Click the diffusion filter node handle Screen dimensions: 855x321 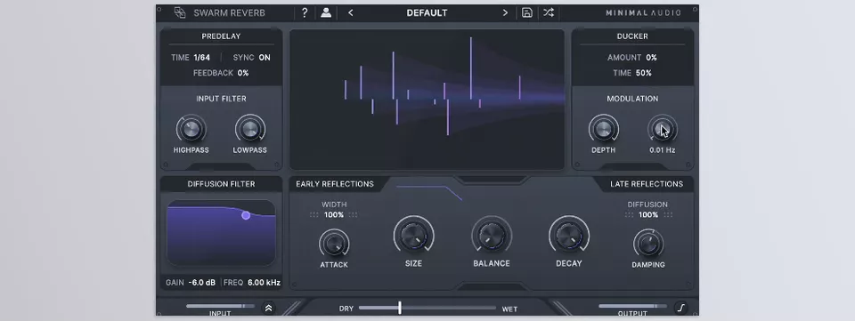click(x=246, y=215)
